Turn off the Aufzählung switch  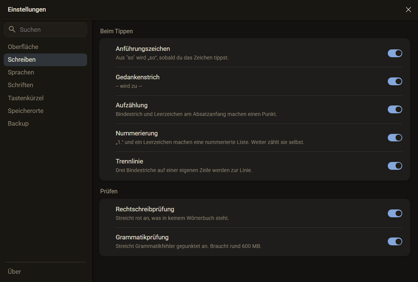pyautogui.click(x=395, y=109)
